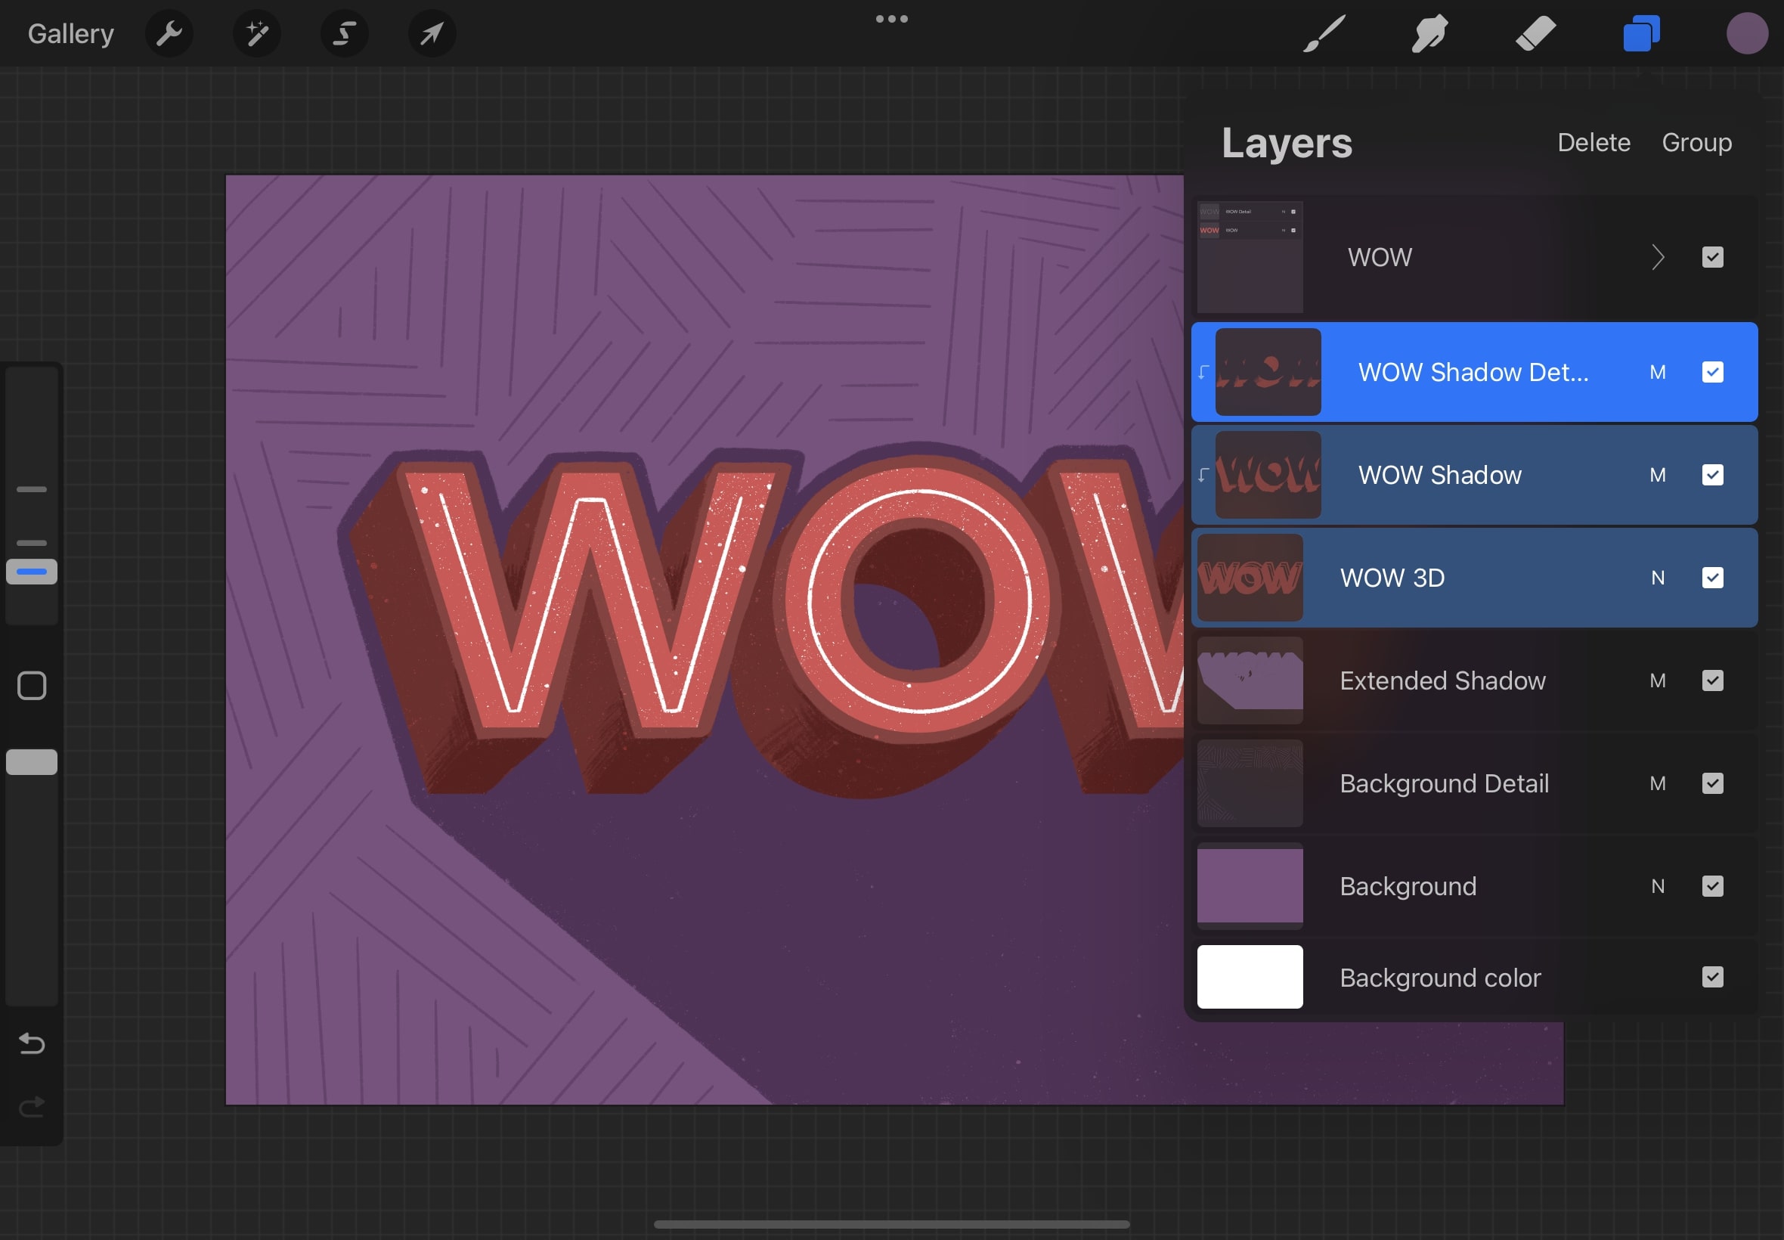The image size is (1784, 1240).
Task: Group the selected layers
Action: point(1696,142)
